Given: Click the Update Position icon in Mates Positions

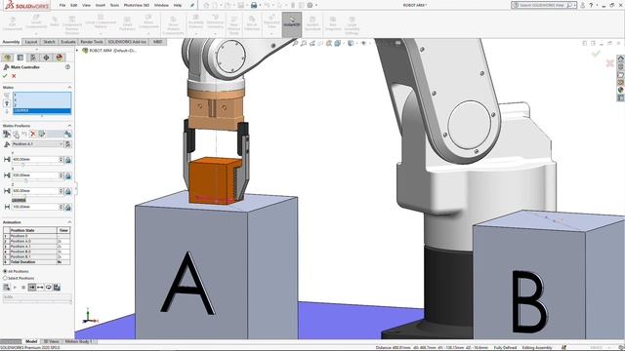Looking at the screenshot, I should (x=16, y=135).
